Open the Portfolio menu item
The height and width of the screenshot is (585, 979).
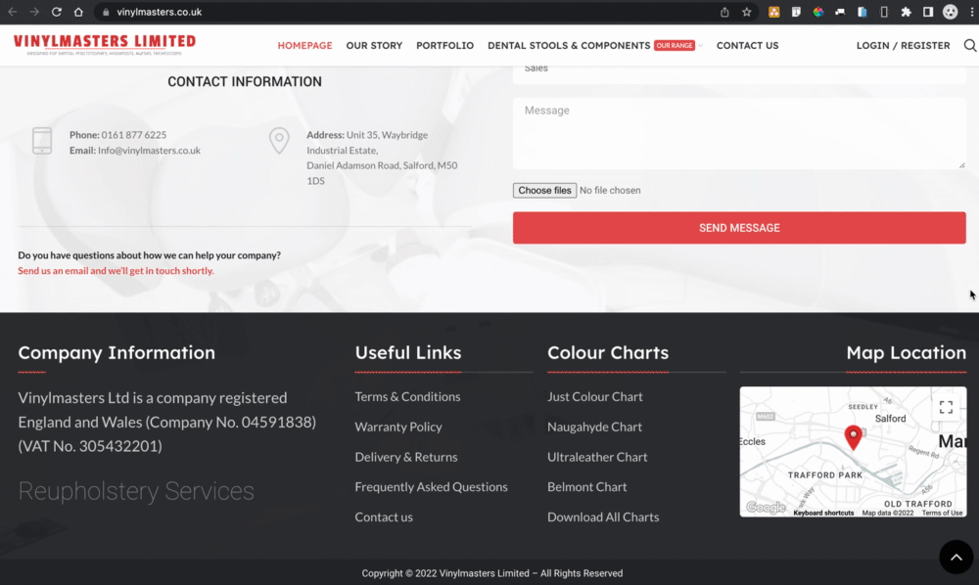444,46
